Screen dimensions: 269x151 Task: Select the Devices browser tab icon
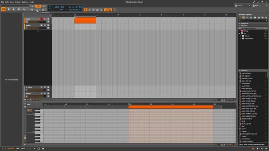(240, 18)
